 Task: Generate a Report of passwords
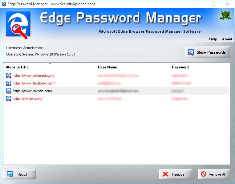coord(20,174)
